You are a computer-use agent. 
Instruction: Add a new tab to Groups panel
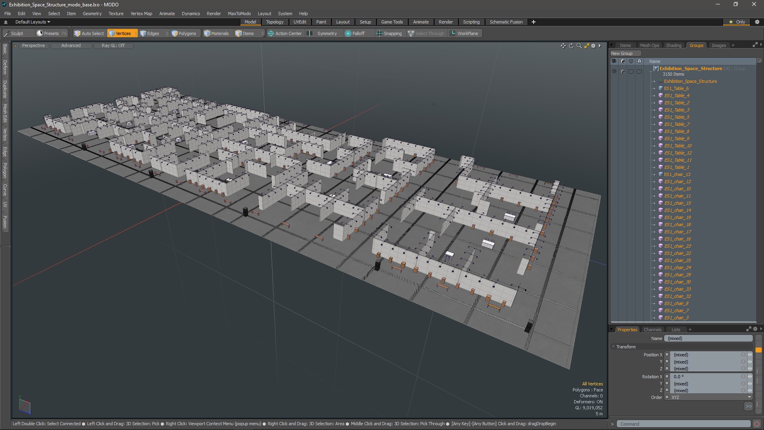pyautogui.click(x=733, y=45)
